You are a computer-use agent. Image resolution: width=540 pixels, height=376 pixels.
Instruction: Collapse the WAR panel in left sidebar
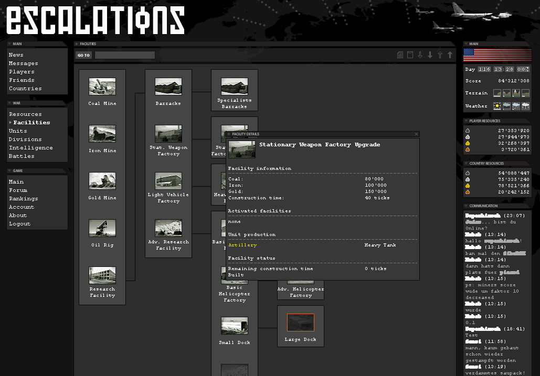(x=9, y=103)
